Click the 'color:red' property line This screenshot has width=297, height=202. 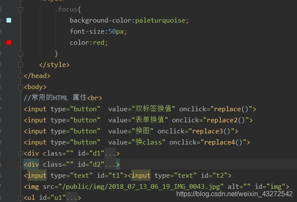pos(89,43)
